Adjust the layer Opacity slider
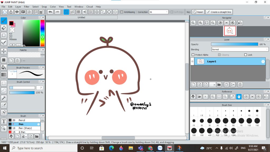Image resolution: width=270 pixels, height=152 pixels. pos(234,44)
